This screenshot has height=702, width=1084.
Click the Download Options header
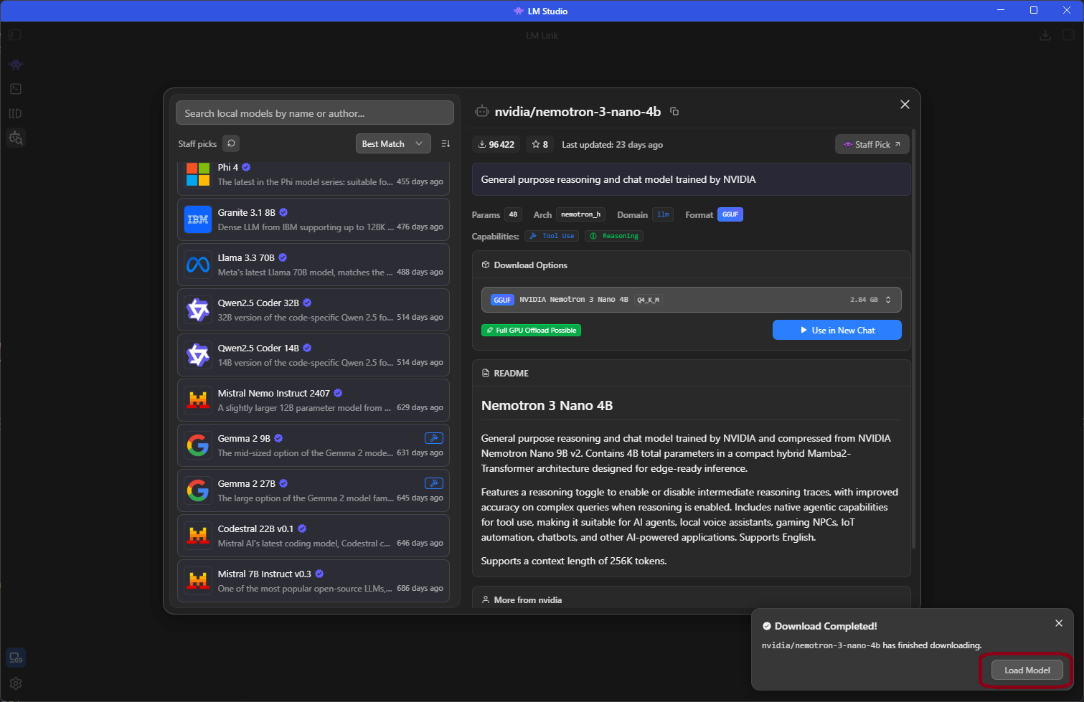pyautogui.click(x=530, y=265)
